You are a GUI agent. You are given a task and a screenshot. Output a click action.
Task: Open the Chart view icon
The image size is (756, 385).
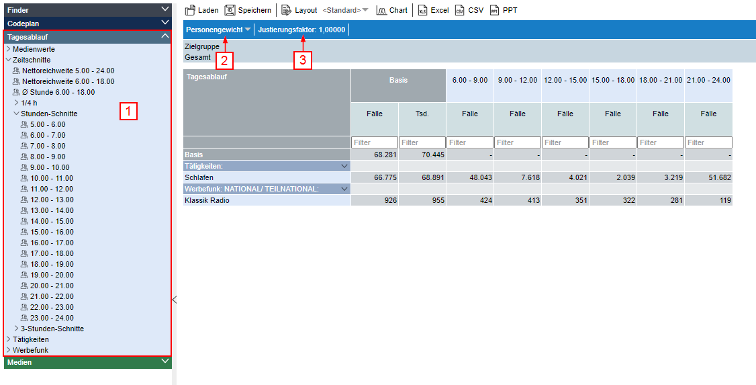click(x=381, y=10)
